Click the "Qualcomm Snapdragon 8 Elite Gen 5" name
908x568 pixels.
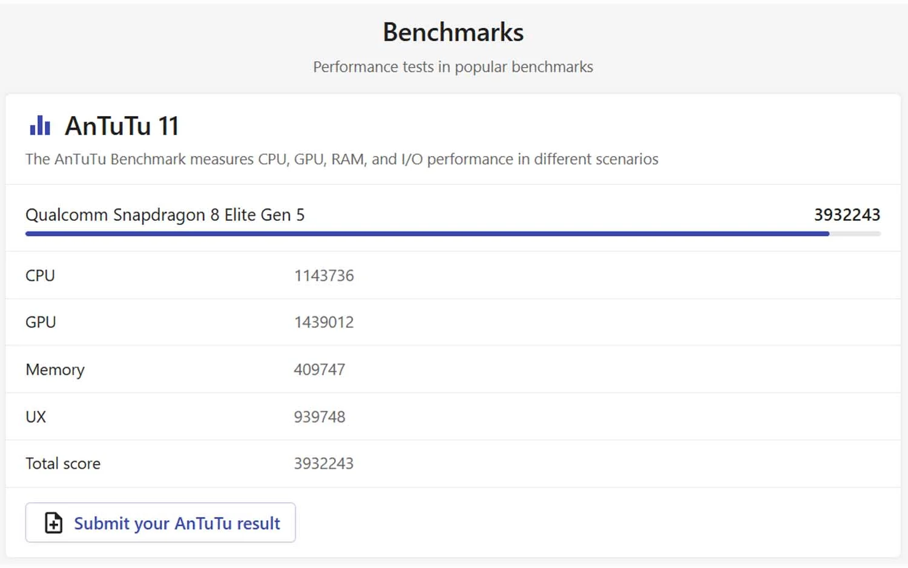point(165,215)
